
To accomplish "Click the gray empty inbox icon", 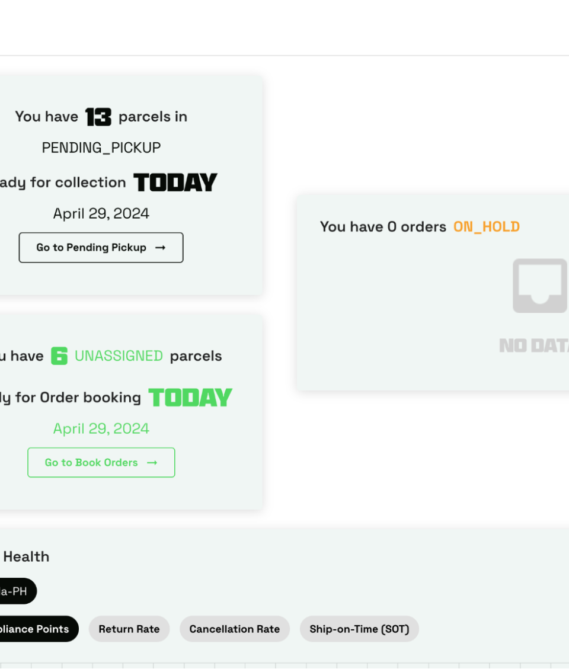I will [540, 286].
